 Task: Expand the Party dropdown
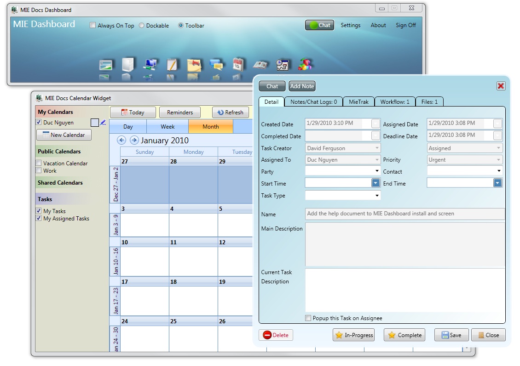coord(377,171)
